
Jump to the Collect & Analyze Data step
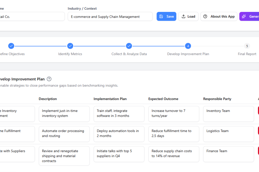(x=129, y=46)
